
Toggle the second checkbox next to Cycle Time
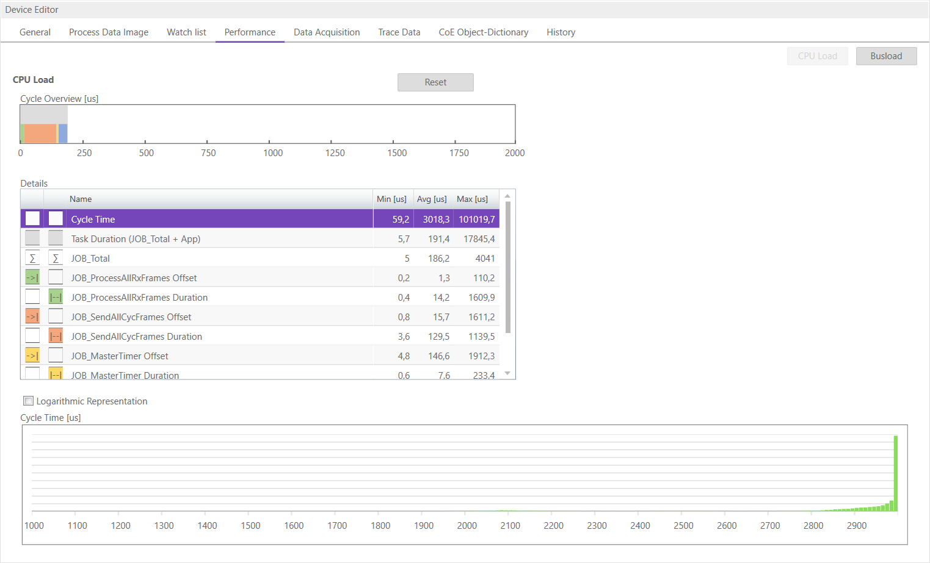55,218
